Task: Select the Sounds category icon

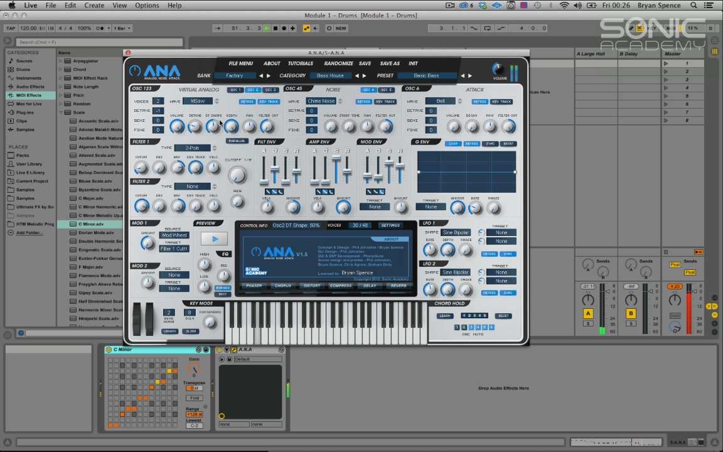Action: 11,61
